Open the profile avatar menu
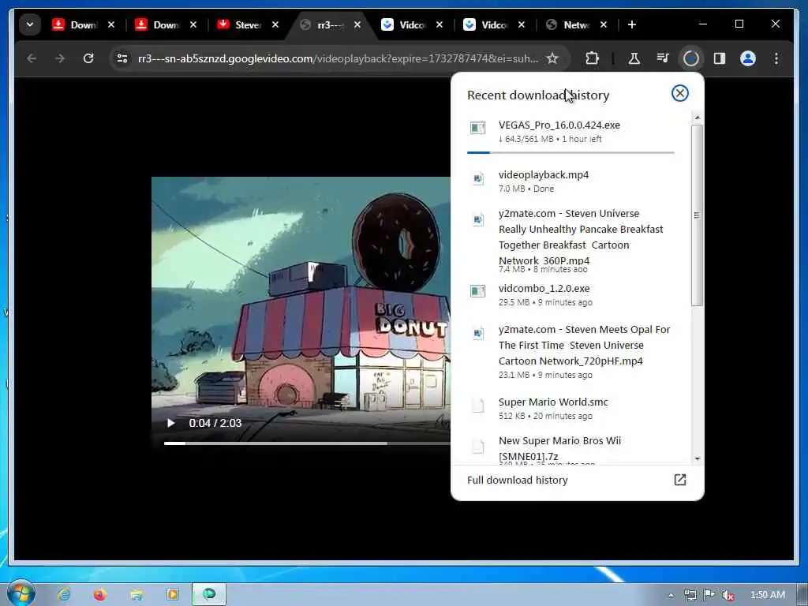This screenshot has width=808, height=606. pyautogui.click(x=748, y=58)
